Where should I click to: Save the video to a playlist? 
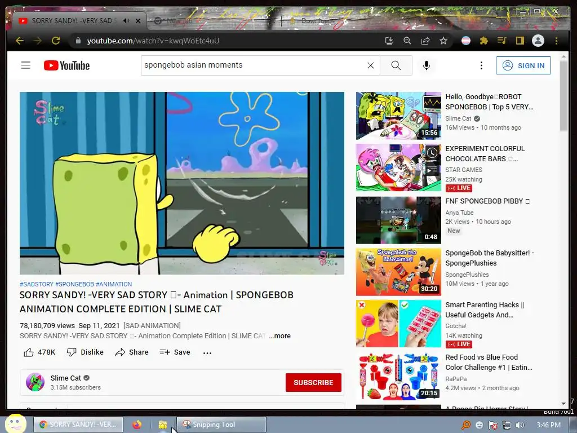pos(175,352)
